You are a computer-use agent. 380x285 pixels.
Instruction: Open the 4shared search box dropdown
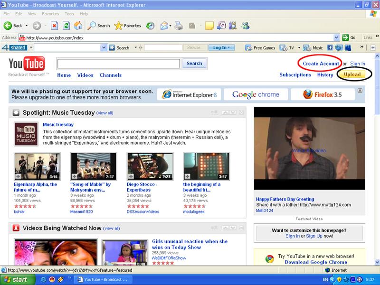(x=104, y=48)
